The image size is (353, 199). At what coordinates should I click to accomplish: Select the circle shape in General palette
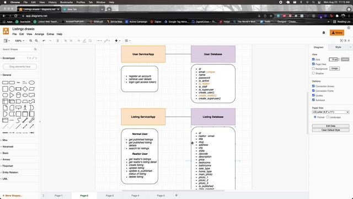click(x=12, y=89)
